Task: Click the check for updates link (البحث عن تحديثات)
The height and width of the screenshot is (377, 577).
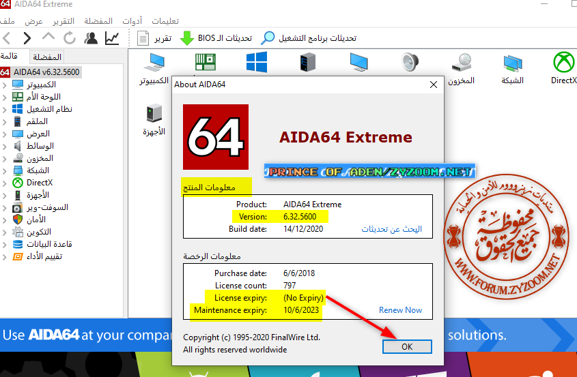Action: click(x=391, y=229)
